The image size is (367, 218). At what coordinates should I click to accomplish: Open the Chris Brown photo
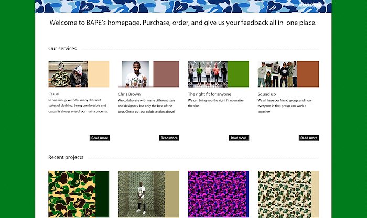click(135, 74)
